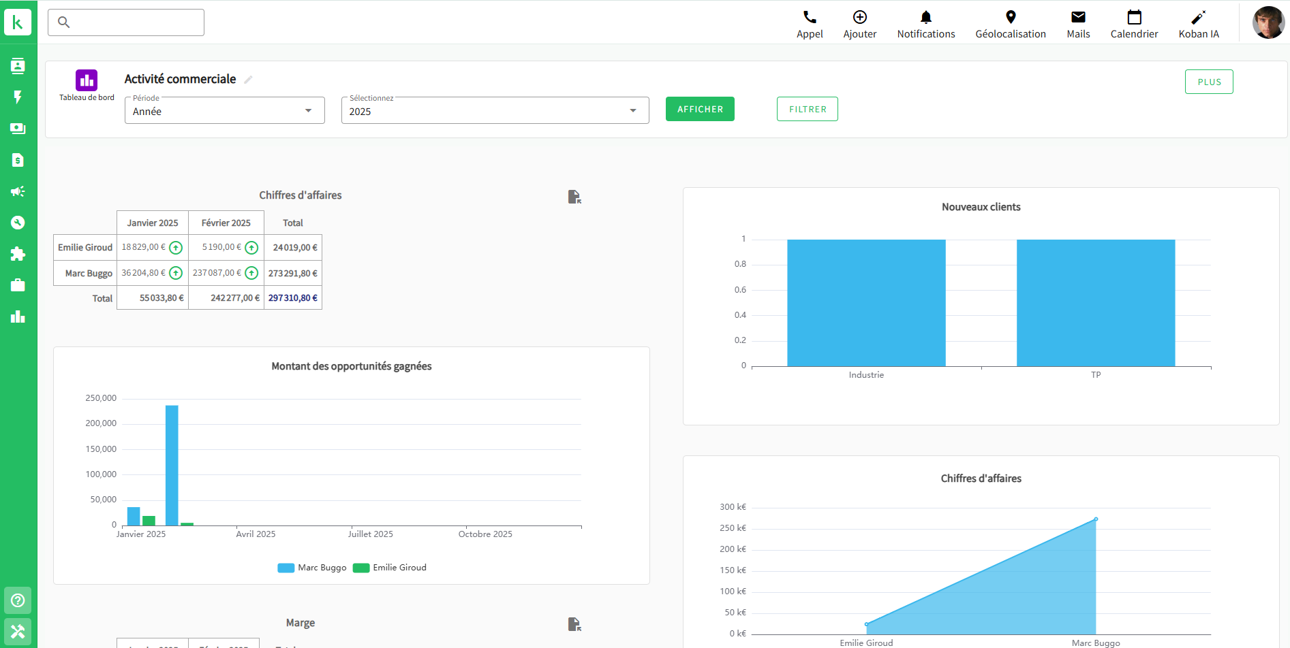Click the FILTRER button
The width and height of the screenshot is (1290, 648).
[808, 109]
